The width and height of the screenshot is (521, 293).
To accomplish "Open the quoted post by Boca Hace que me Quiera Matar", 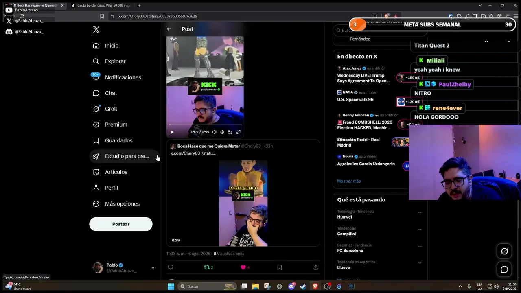I will (x=243, y=193).
